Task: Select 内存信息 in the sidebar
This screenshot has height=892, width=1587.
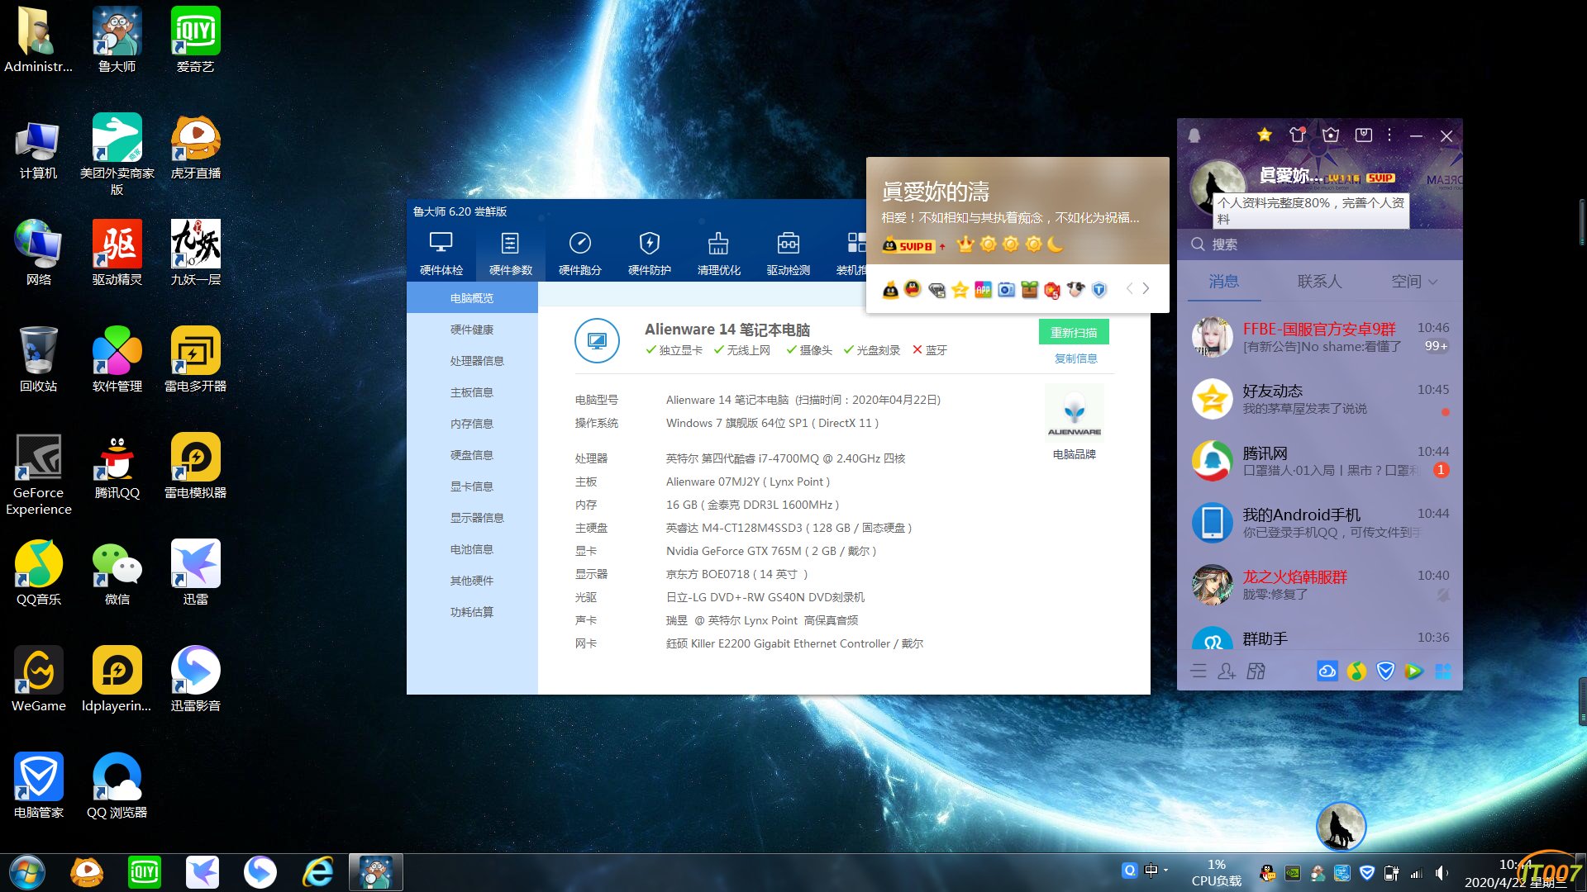Action: click(x=472, y=424)
